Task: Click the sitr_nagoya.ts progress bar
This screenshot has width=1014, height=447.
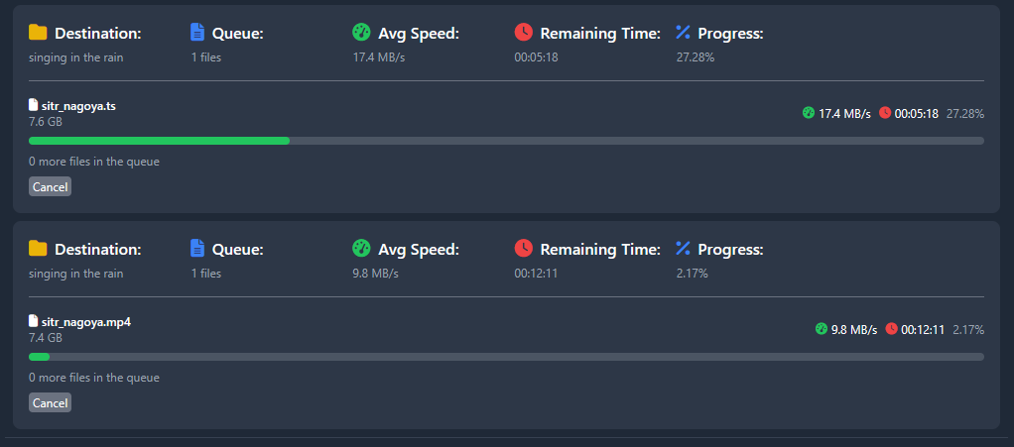Action: (506, 141)
